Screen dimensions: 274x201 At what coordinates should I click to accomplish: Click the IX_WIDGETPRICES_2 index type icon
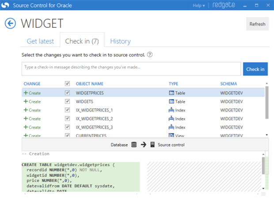(171, 119)
